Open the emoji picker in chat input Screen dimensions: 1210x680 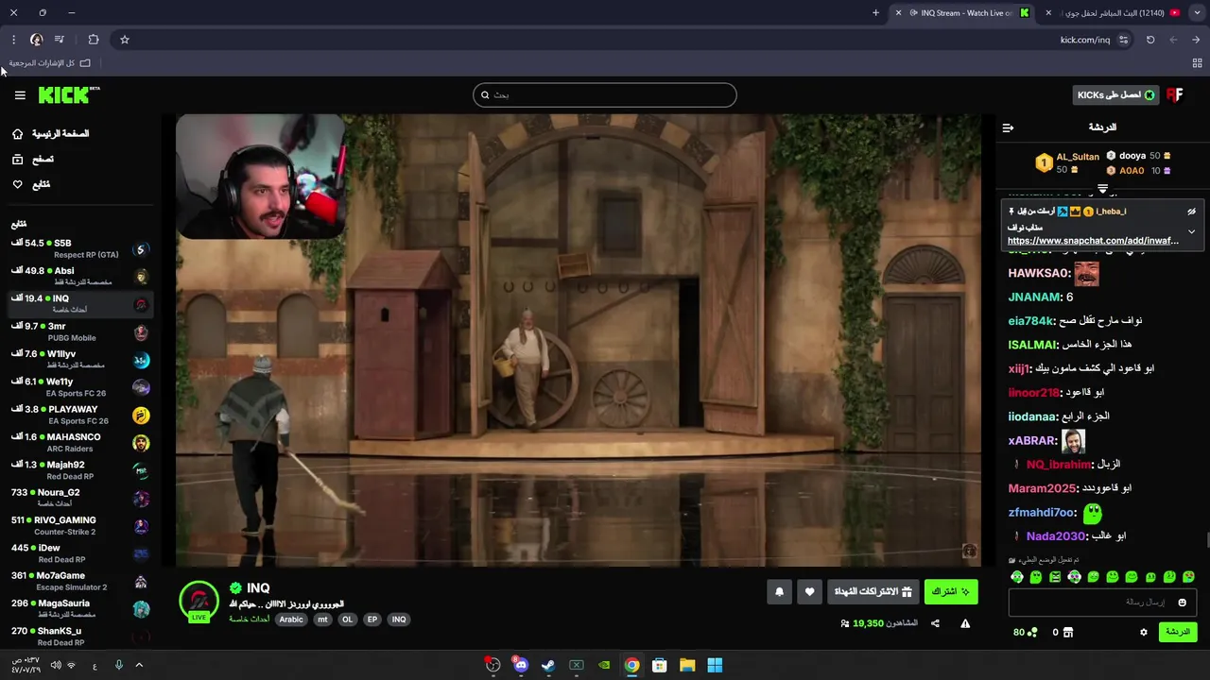1182,603
